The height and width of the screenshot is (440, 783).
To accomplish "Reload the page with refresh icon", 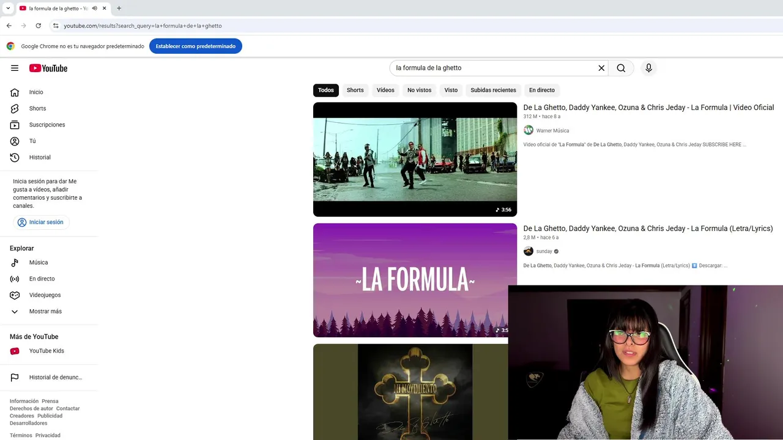I will coord(38,26).
